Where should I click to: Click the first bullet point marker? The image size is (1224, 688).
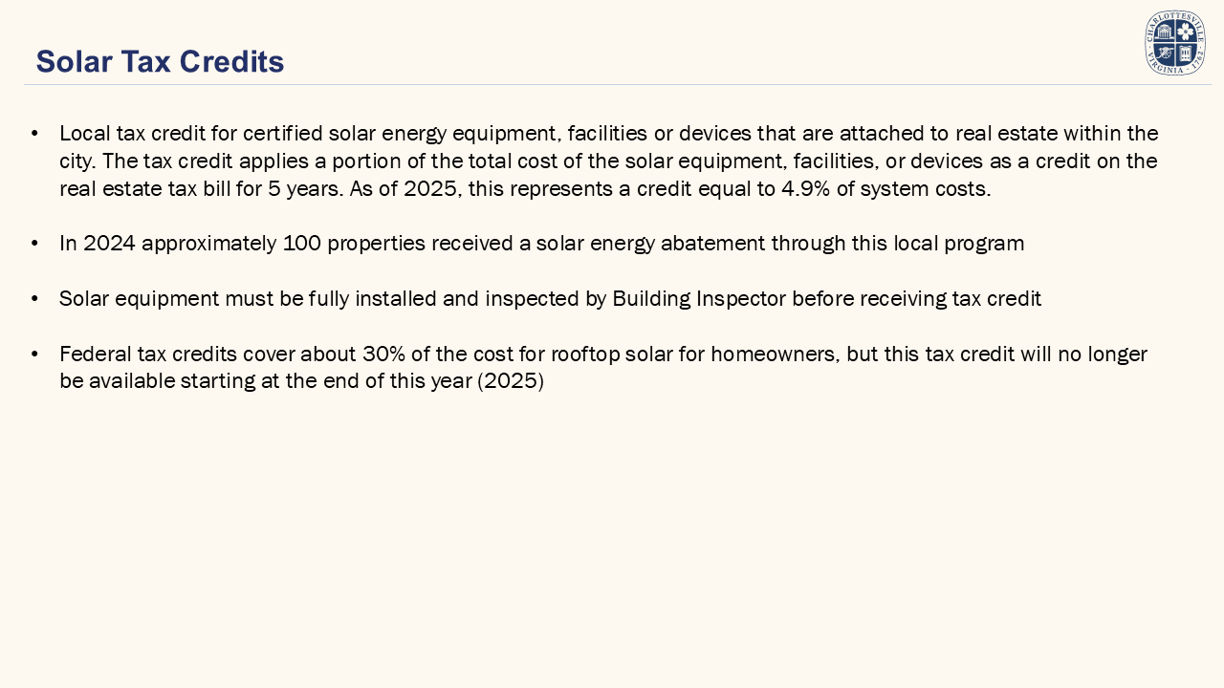click(34, 133)
